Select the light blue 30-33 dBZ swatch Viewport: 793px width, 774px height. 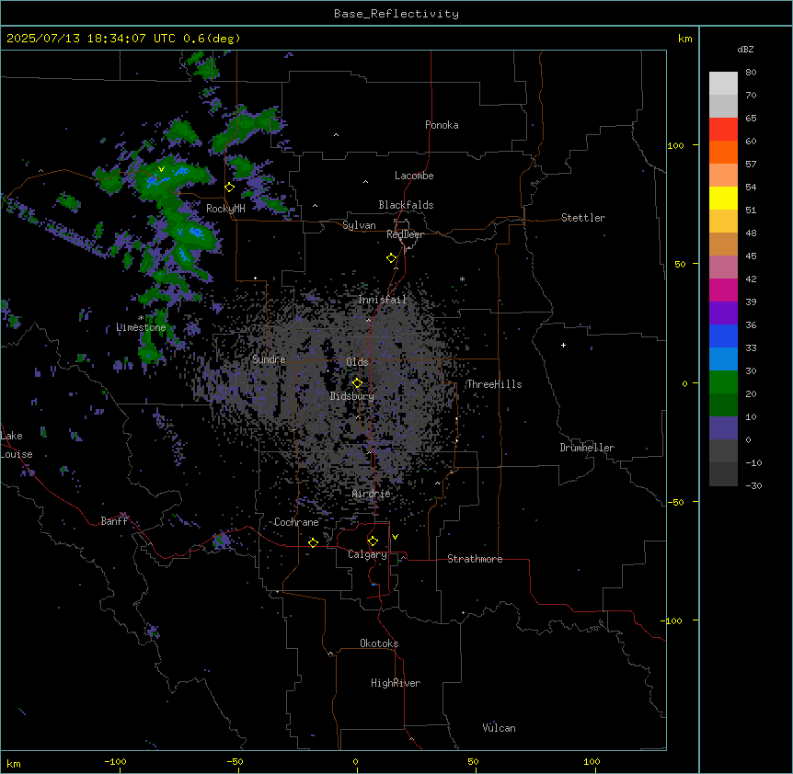tap(723, 359)
